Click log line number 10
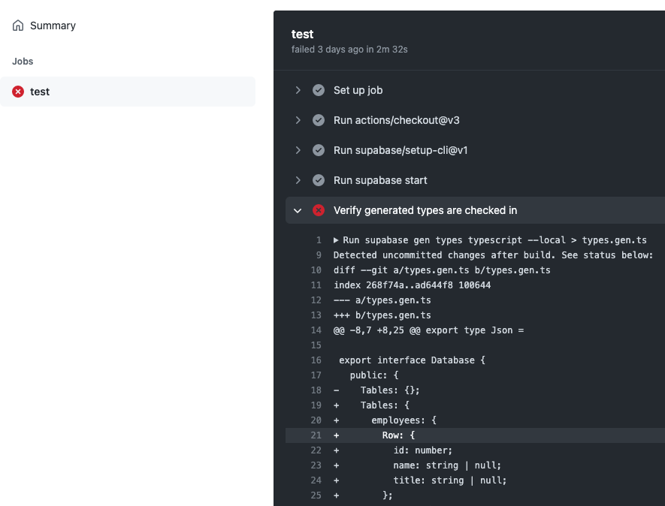This screenshot has height=506, width=665. click(316, 270)
